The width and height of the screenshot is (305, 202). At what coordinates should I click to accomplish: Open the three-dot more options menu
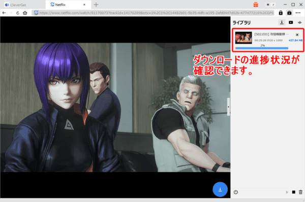pyautogui.click(x=298, y=13)
